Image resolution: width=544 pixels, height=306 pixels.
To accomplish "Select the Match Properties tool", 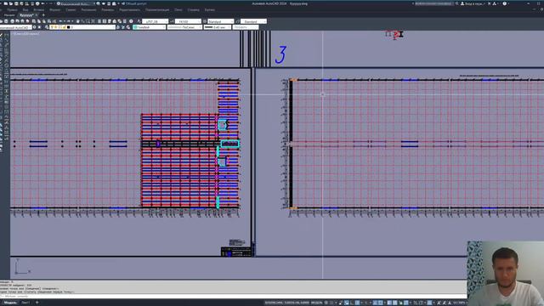I will [49, 21].
